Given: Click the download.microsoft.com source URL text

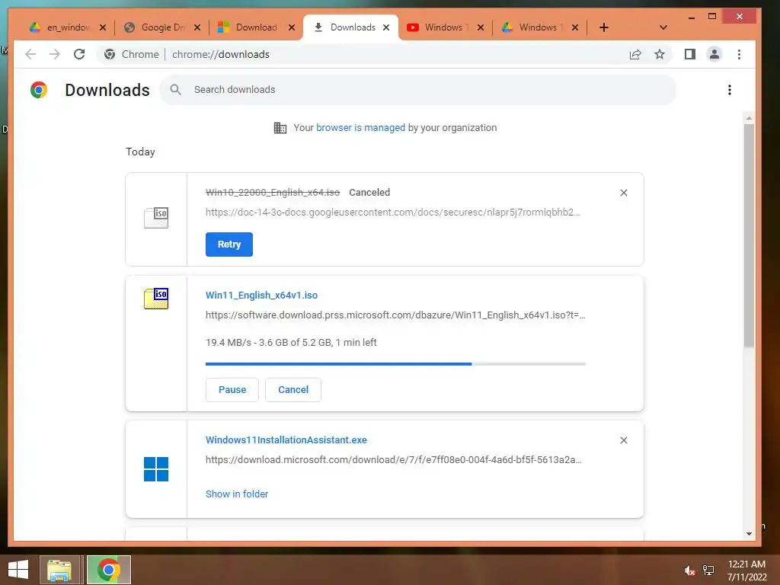Looking at the screenshot, I should tap(394, 459).
